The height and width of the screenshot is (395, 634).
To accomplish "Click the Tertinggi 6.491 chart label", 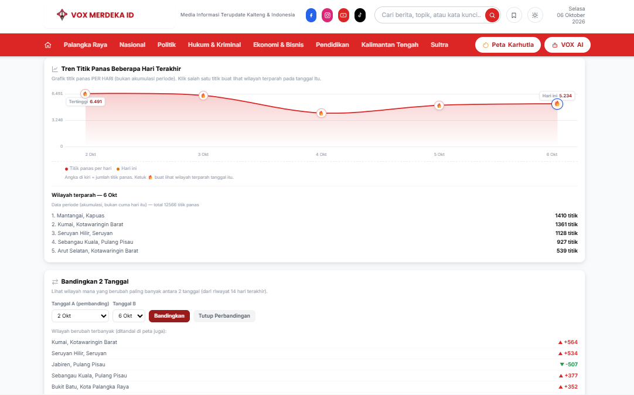I will pos(86,101).
